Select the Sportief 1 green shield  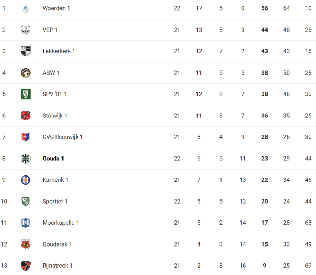pyautogui.click(x=26, y=202)
